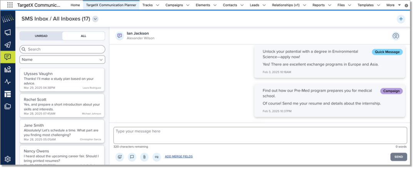Open the Name sort dropdown
Viewport: 413px width, 169px height.
[62, 59]
